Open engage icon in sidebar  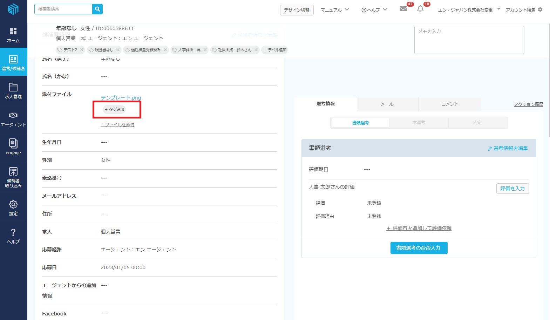click(13, 147)
